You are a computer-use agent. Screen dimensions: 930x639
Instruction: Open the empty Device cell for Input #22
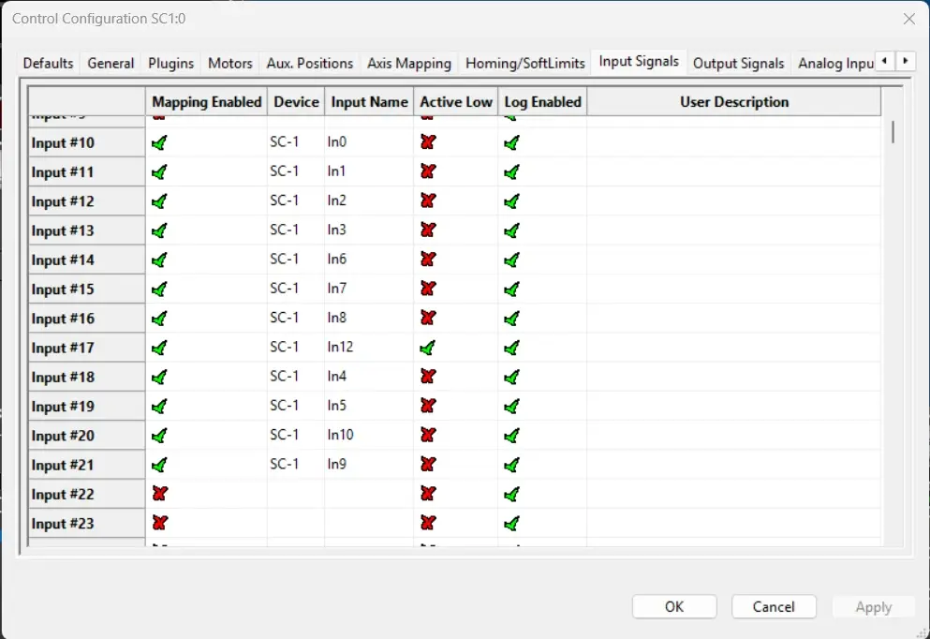pos(295,494)
